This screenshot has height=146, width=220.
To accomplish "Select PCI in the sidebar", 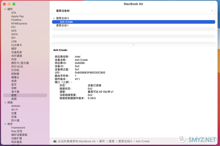I will 13,27.
